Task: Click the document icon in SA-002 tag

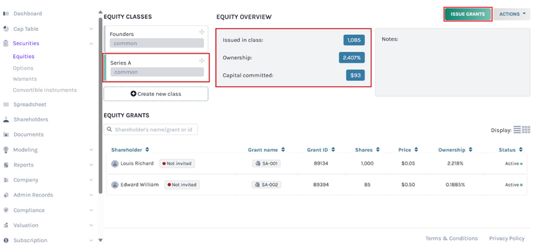Action: (x=257, y=185)
